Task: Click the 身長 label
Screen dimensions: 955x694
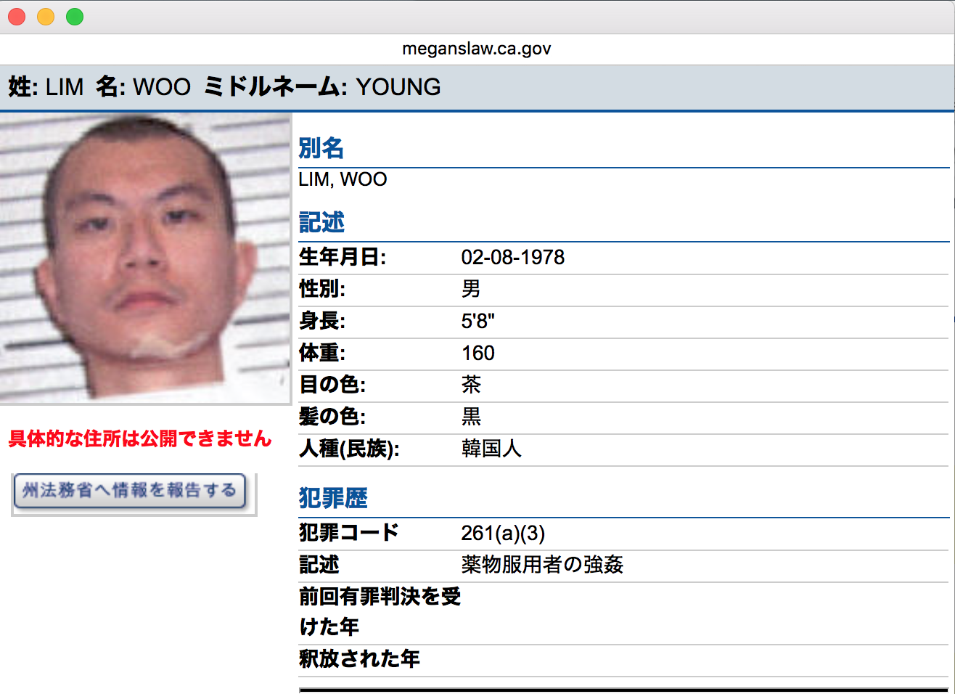Action: click(x=322, y=322)
